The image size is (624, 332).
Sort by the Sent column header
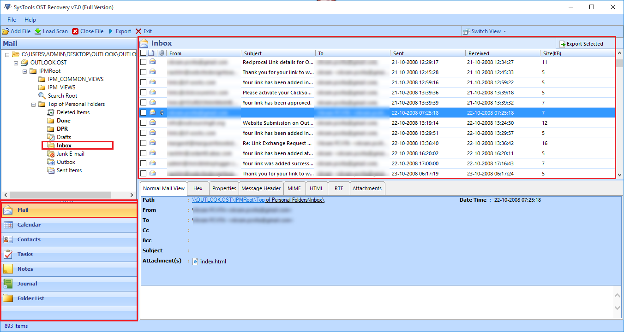(428, 53)
